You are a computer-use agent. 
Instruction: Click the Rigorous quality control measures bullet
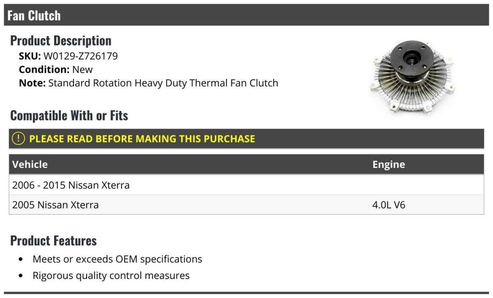point(111,275)
